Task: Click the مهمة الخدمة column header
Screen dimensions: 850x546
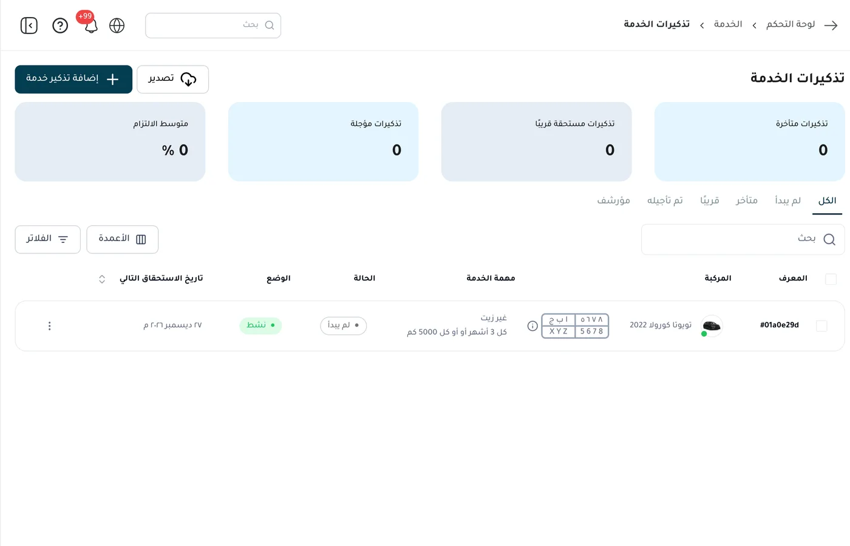Action: (x=491, y=279)
